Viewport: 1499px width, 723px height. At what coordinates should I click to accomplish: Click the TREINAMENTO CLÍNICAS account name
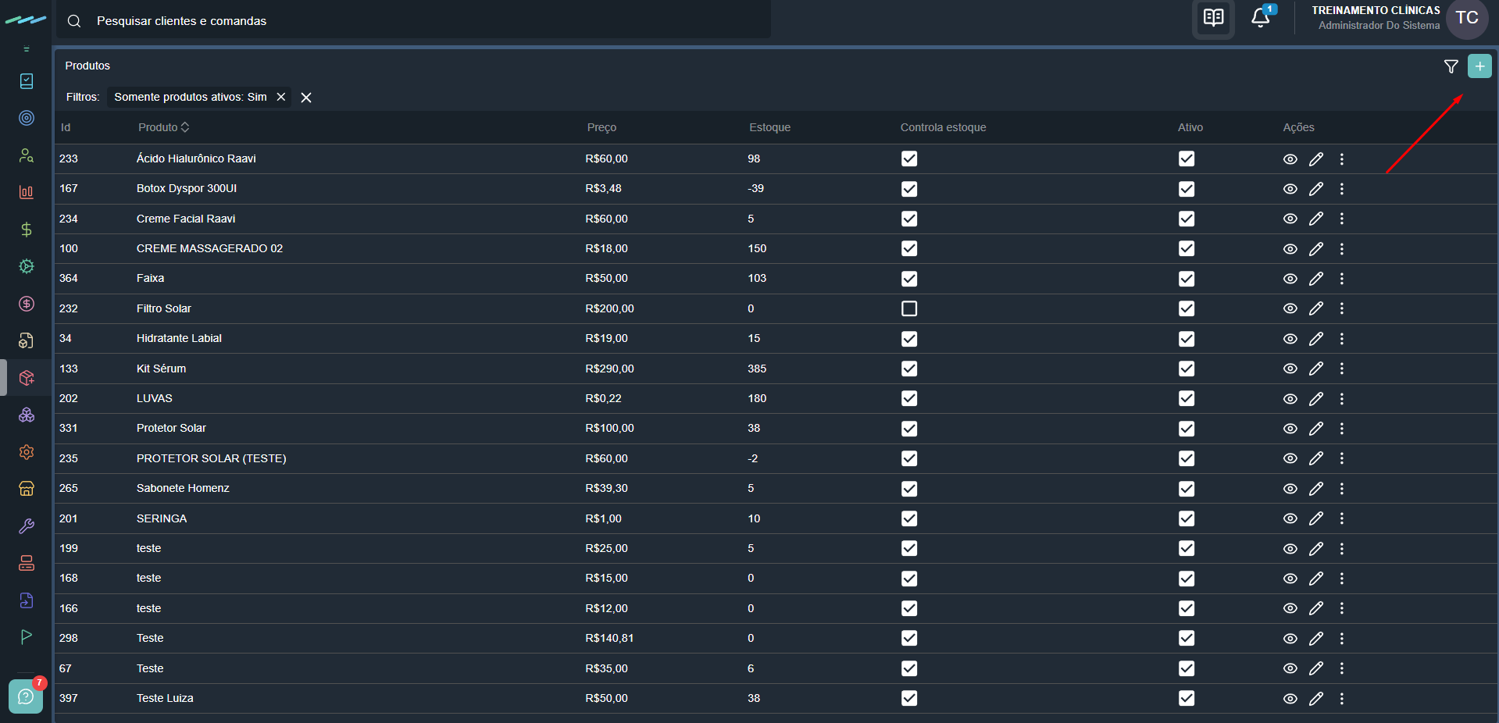1376,10
